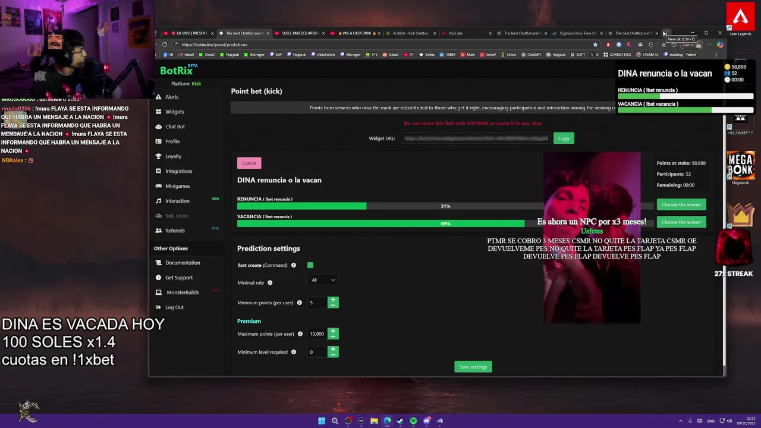761x428 pixels.
Task: Cancel the current point bet
Action: tap(249, 163)
